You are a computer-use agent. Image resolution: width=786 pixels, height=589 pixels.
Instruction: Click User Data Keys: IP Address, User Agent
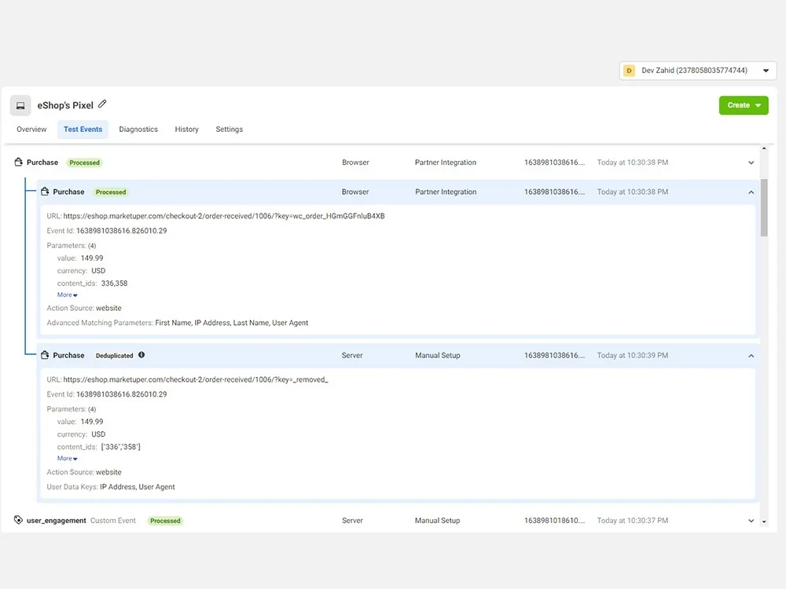tap(111, 487)
